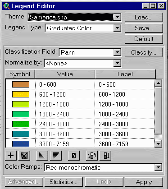168x189 pixels.
Task: Click the Load... button
Action: pyautogui.click(x=144, y=17)
